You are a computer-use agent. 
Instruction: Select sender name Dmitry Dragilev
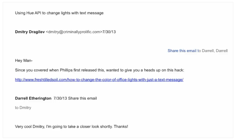[x=30, y=32]
